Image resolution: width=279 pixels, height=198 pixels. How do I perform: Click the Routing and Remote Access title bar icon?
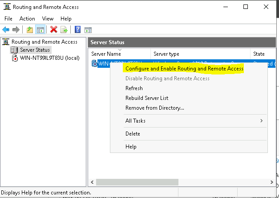click(x=7, y=7)
